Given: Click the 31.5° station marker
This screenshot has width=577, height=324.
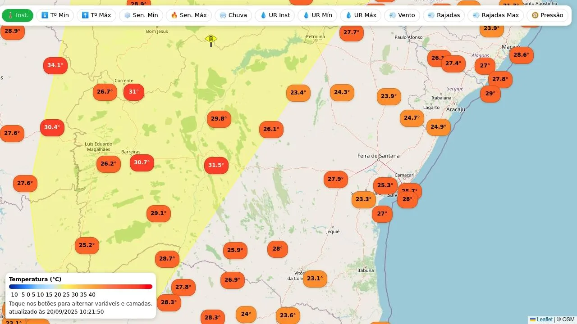Looking at the screenshot, I should [x=216, y=165].
